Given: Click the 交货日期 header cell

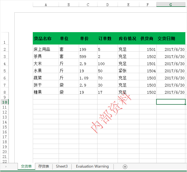Looking at the screenshot, I should pos(171,38).
